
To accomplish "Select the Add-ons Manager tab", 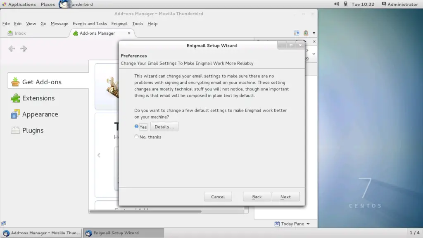I will pos(97,33).
